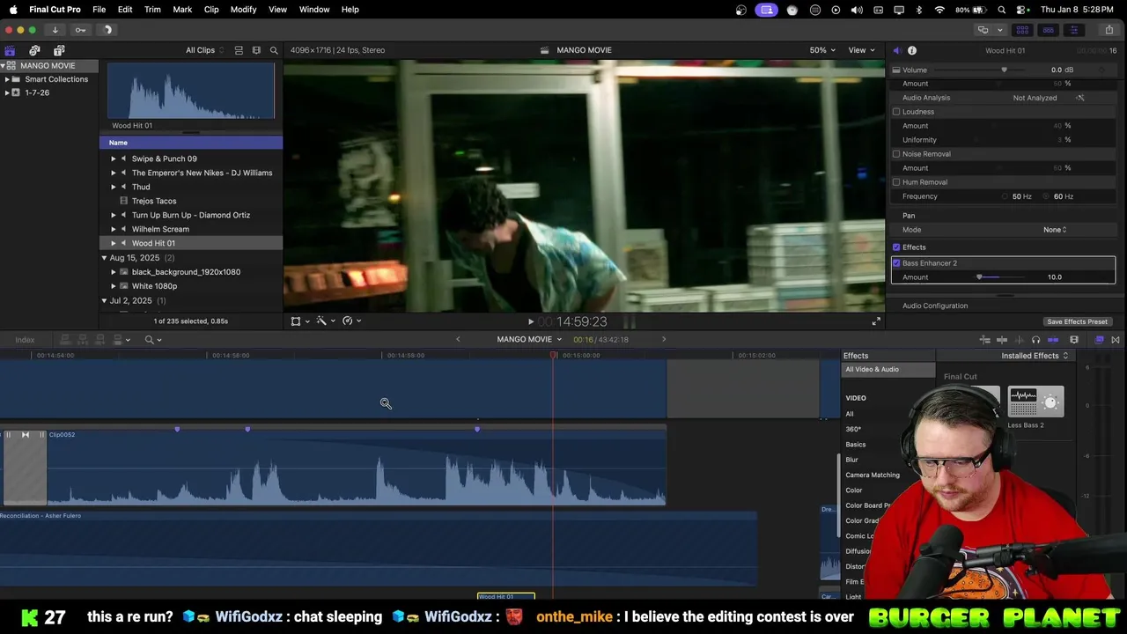Viewport: 1127px width, 634px height.
Task: Open the Effects browser icon
Action: (x=1099, y=340)
